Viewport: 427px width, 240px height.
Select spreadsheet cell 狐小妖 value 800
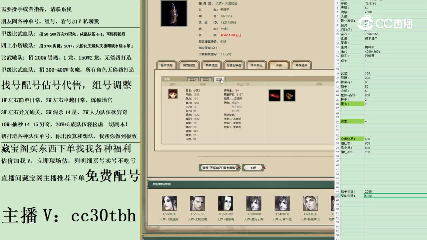coord(395,148)
